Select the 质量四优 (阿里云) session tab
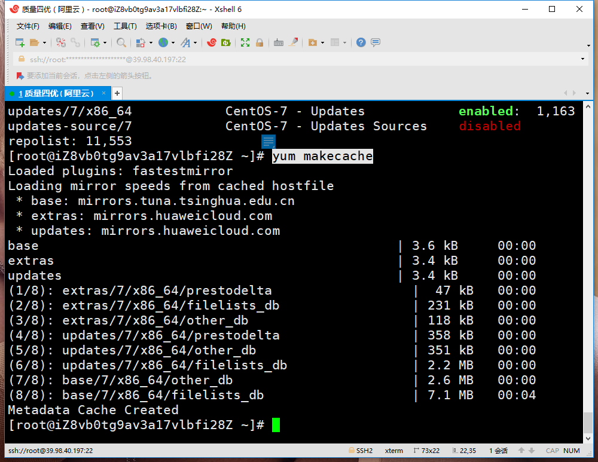This screenshot has height=462, width=598. 56,93
